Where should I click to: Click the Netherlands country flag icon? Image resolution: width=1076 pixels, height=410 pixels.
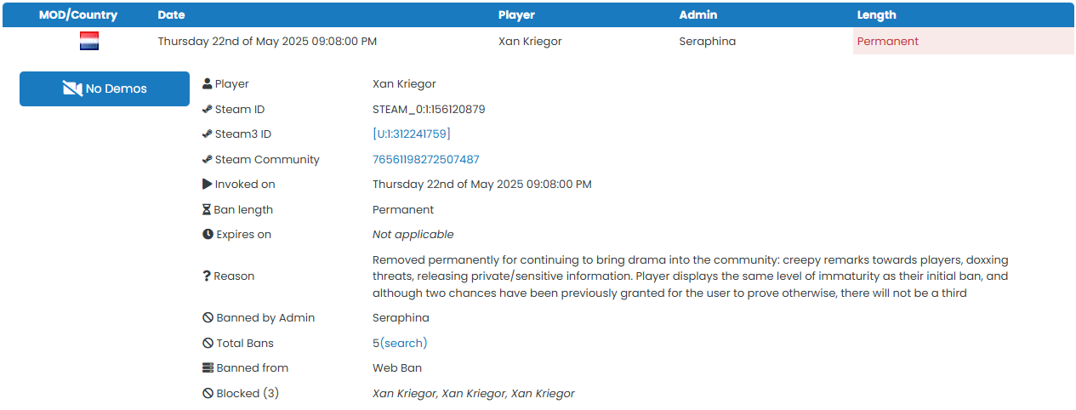tap(89, 41)
